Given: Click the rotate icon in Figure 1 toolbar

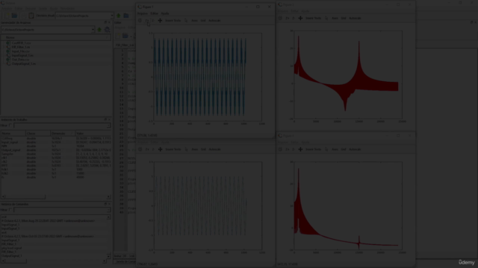Looking at the screenshot, I should [140, 21].
